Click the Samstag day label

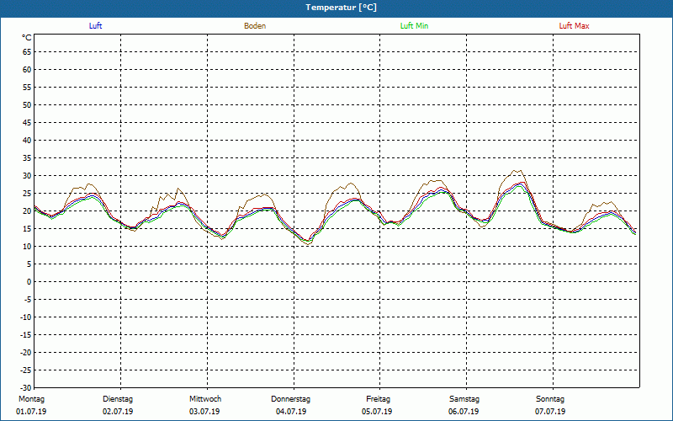[464, 399]
